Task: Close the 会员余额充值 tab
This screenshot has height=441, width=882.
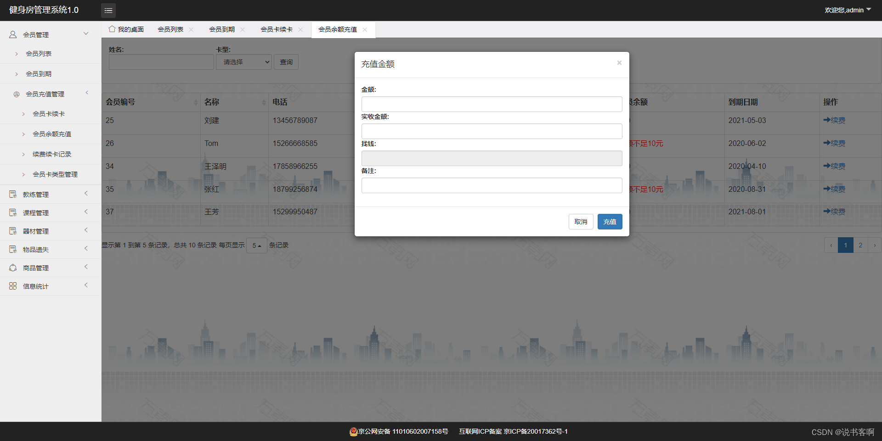Action: coord(365,29)
